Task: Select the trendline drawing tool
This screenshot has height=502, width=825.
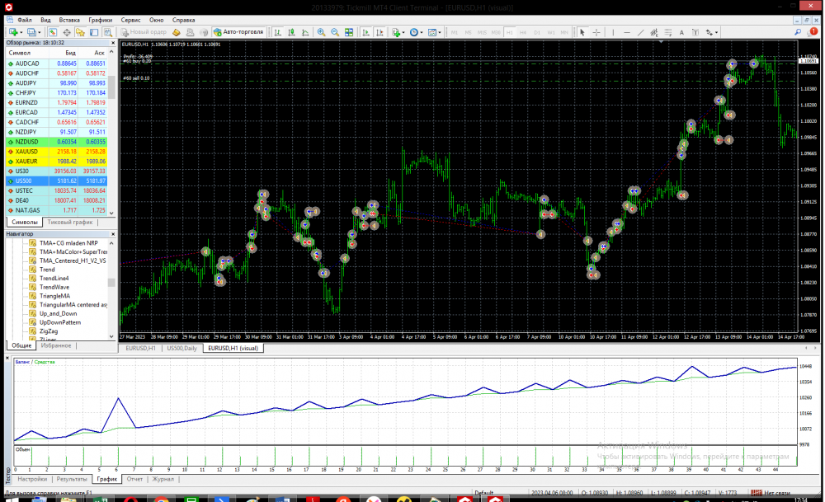Action: tap(642, 32)
